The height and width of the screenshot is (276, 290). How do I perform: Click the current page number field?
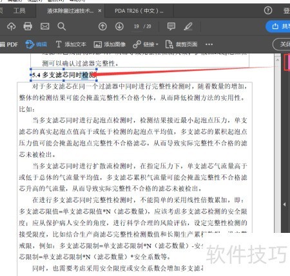coord(137,26)
